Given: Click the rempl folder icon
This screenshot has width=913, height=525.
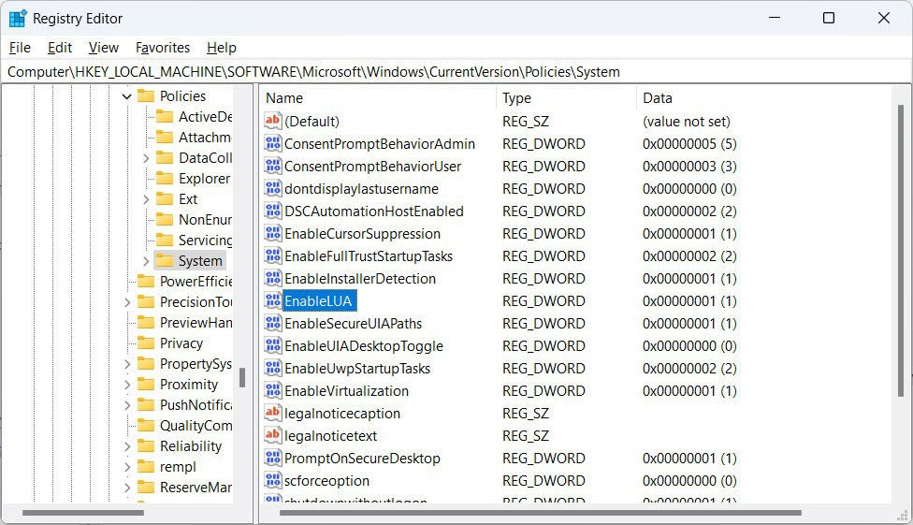Looking at the screenshot, I should [x=146, y=466].
